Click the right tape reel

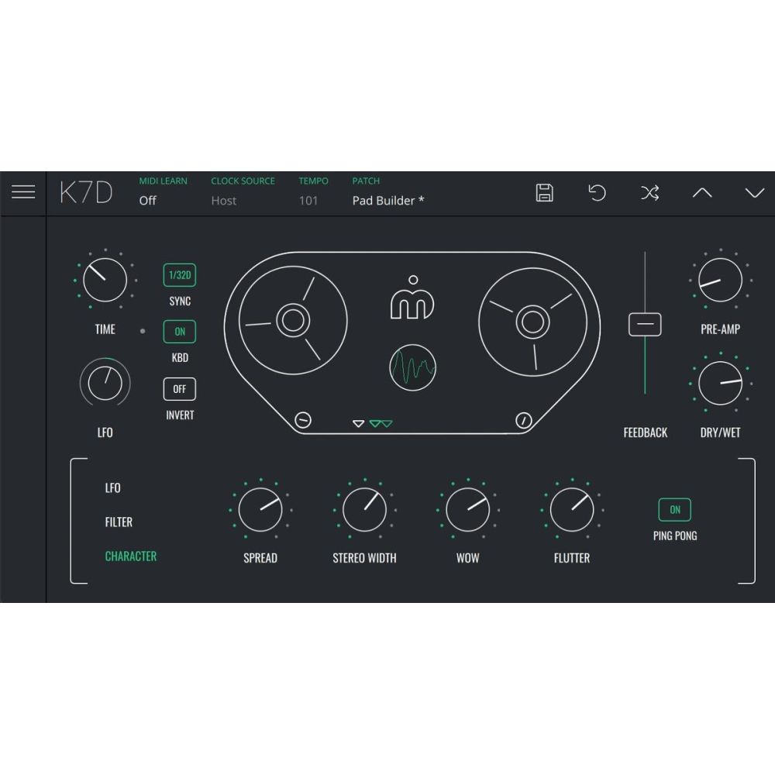[533, 322]
